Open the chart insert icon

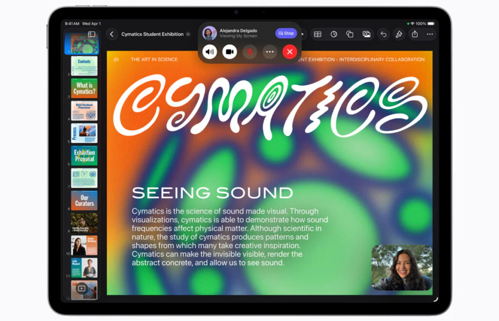coord(334,34)
